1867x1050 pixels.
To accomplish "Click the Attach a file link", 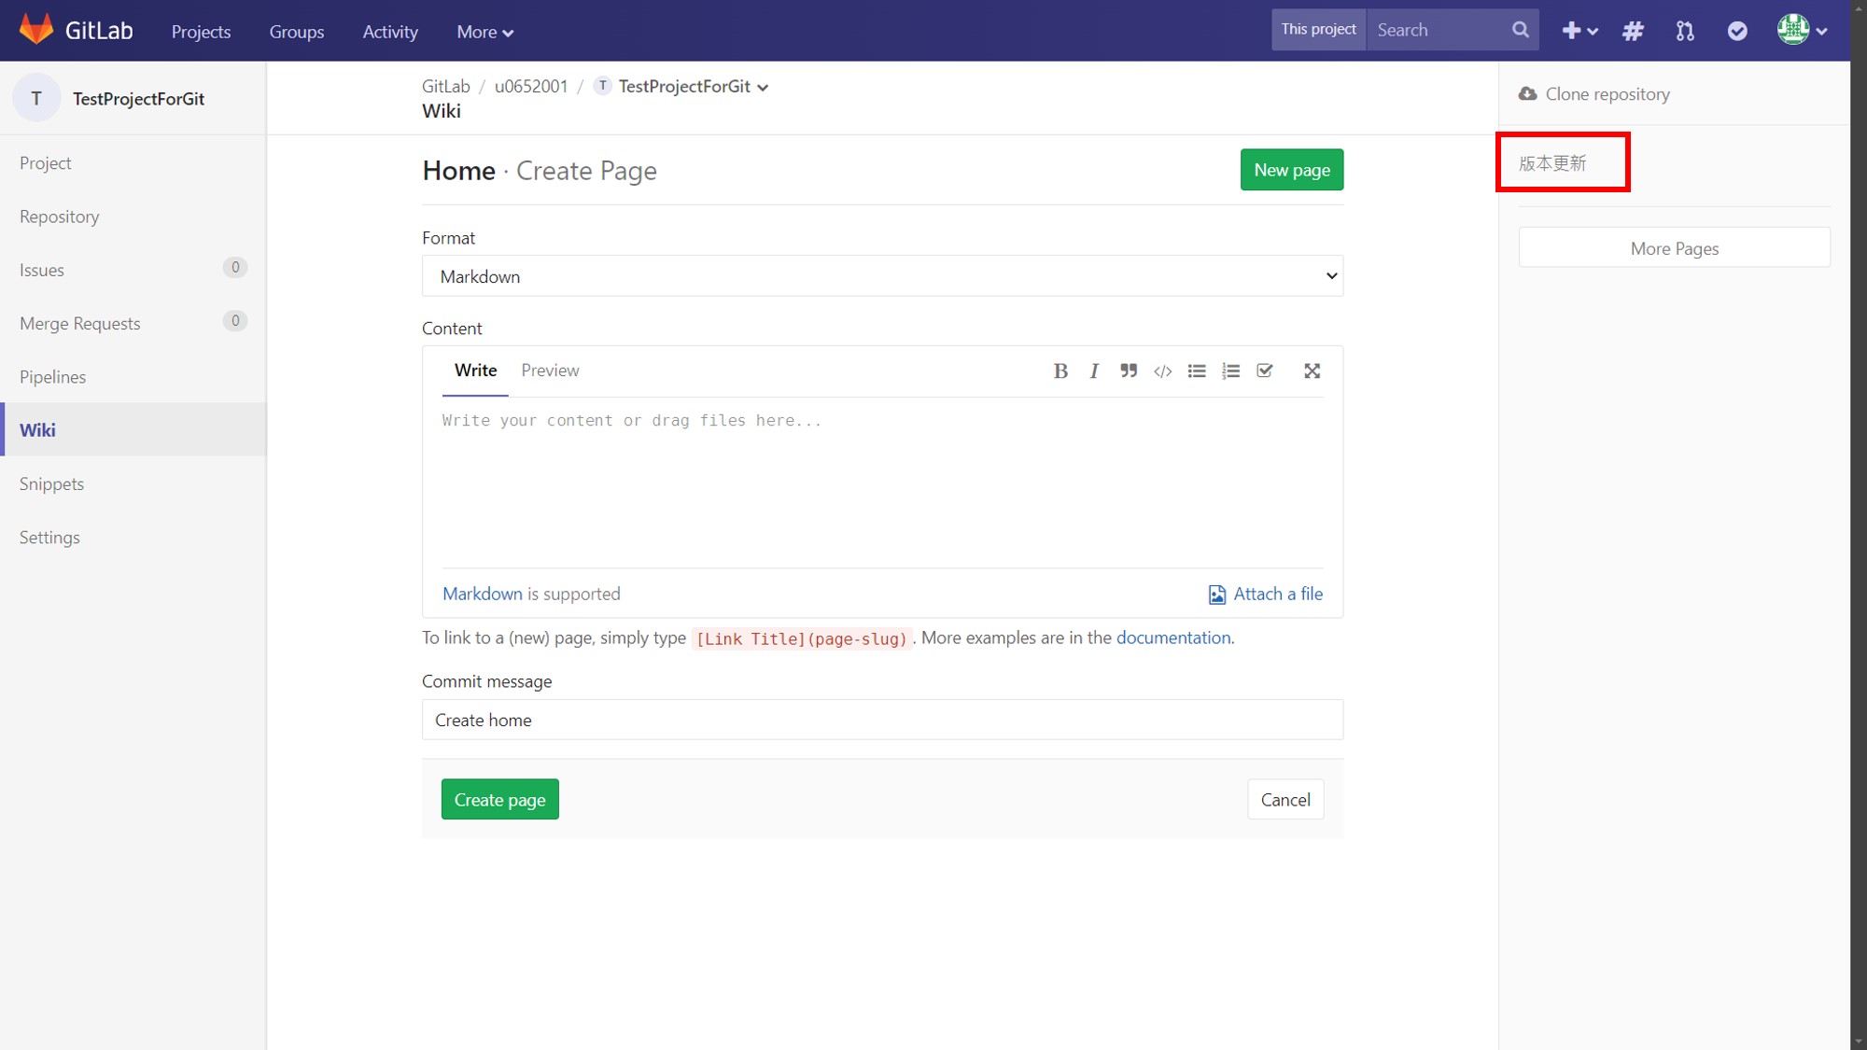I will [1278, 595].
